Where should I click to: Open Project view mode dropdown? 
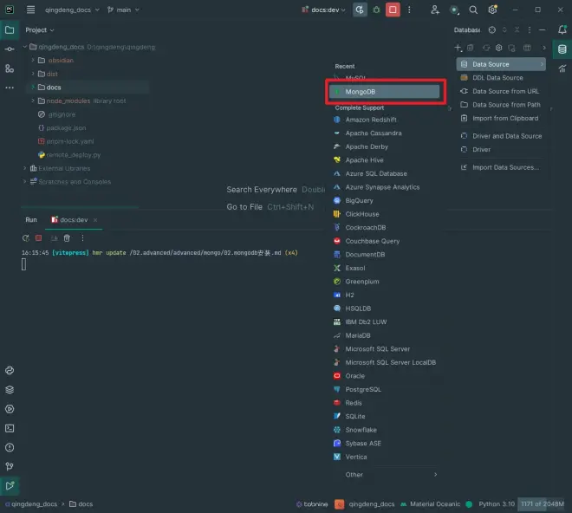click(40, 30)
